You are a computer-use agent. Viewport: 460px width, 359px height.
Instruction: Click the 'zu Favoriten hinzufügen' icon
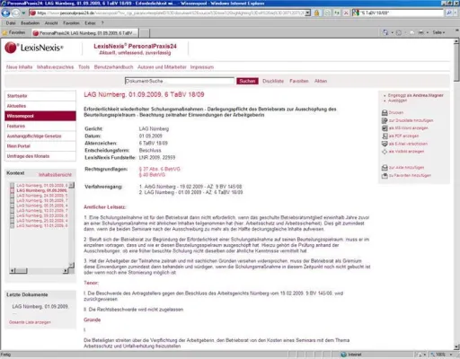coord(385,176)
